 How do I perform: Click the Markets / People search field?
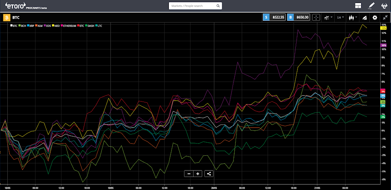(x=195, y=6)
